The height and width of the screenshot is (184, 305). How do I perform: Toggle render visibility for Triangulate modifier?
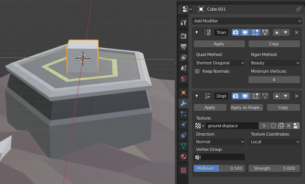(236, 32)
